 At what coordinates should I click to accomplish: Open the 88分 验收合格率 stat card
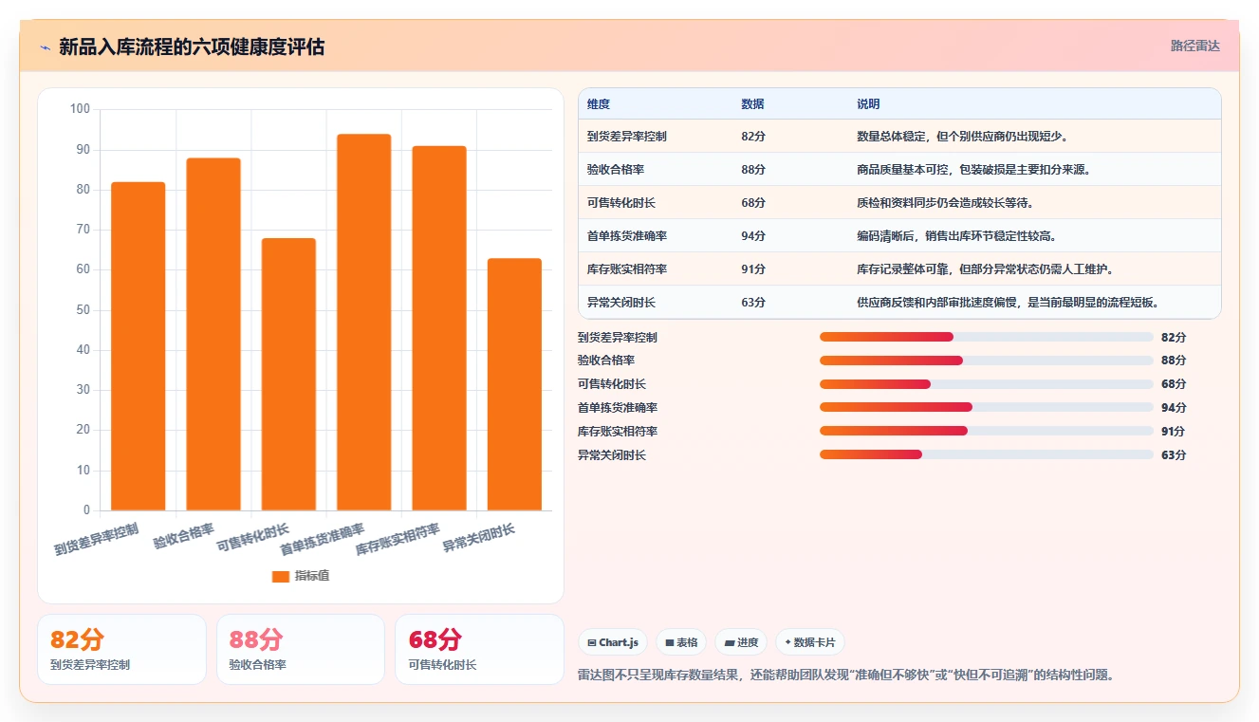301,649
